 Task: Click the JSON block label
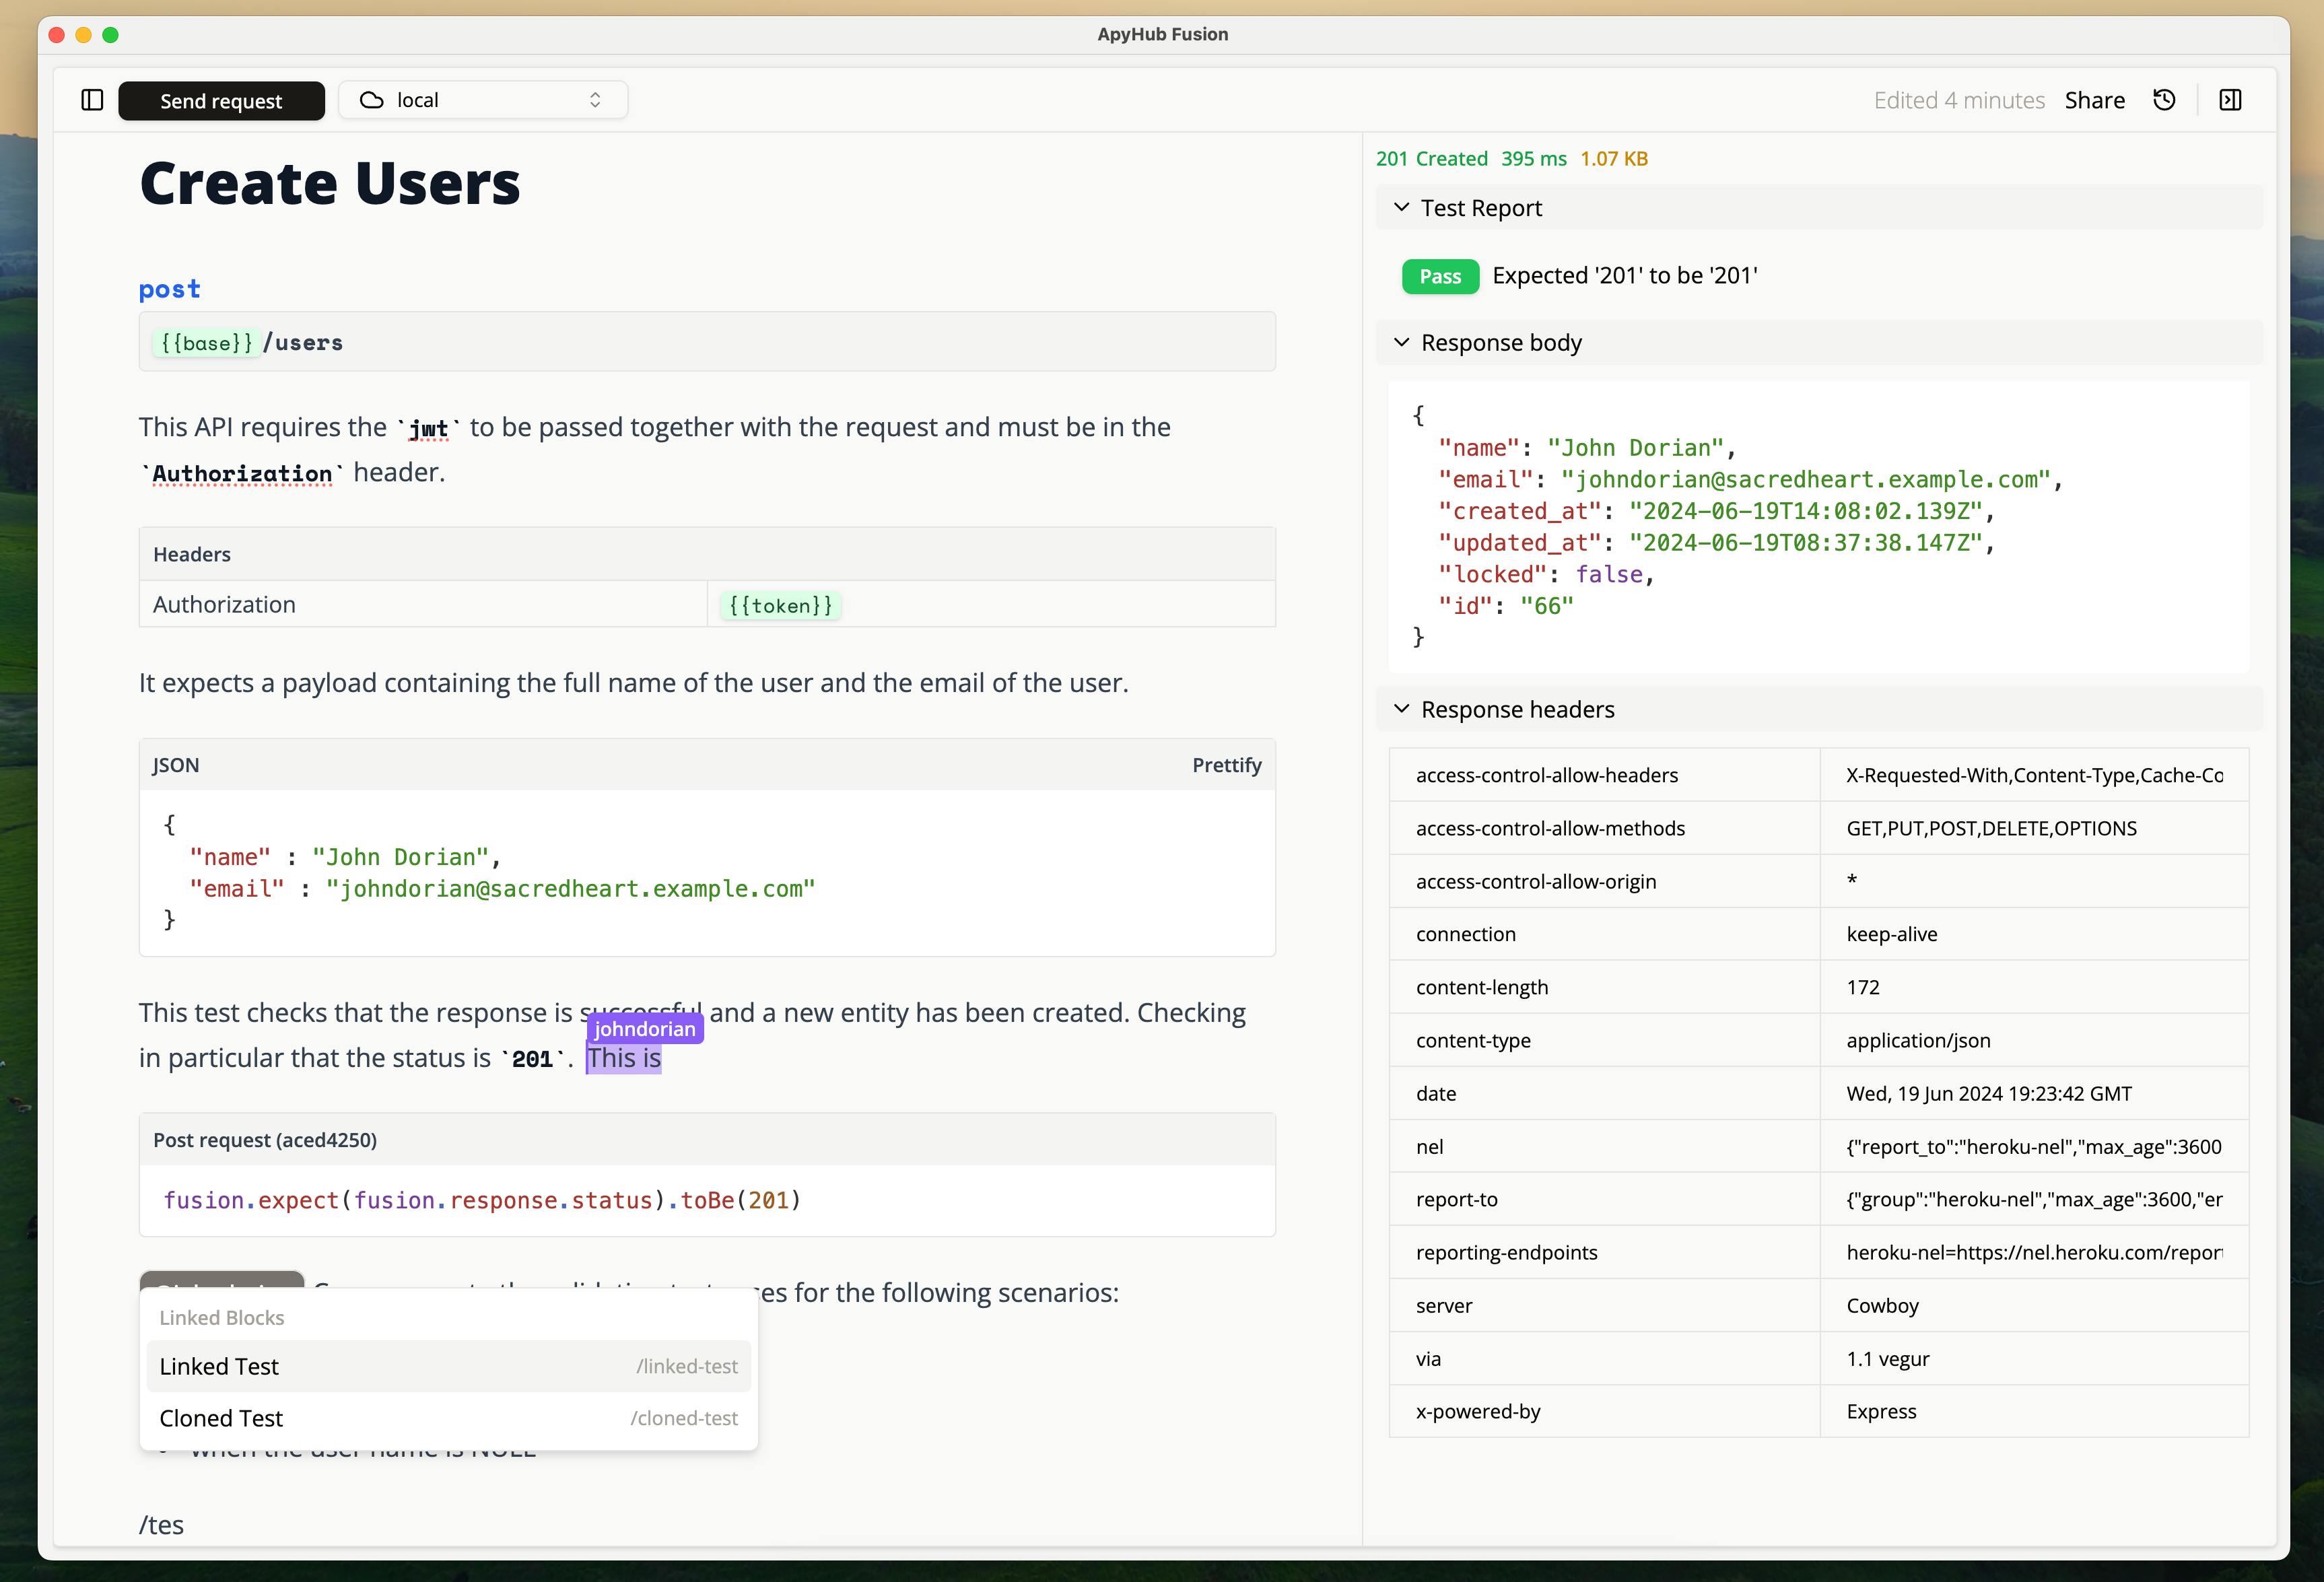[176, 765]
